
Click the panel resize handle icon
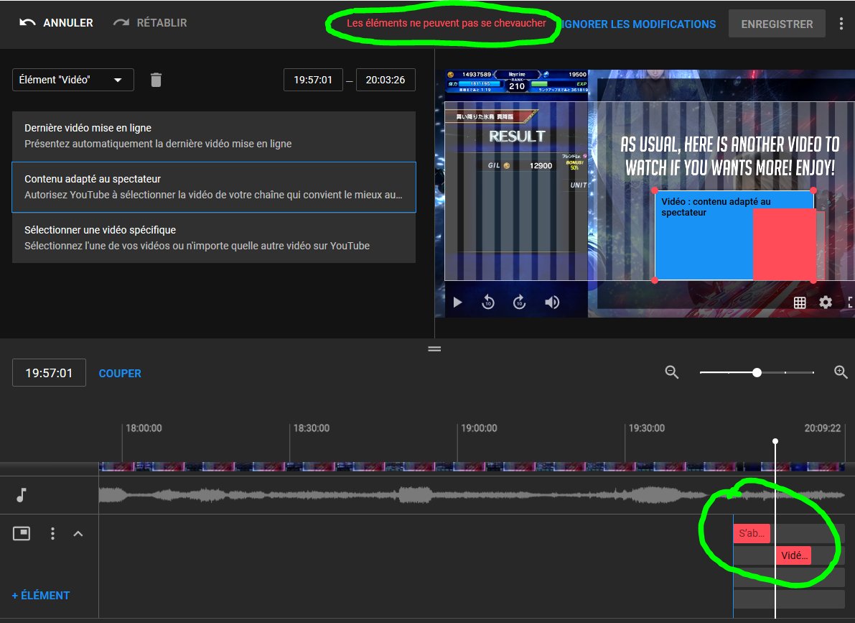434,349
